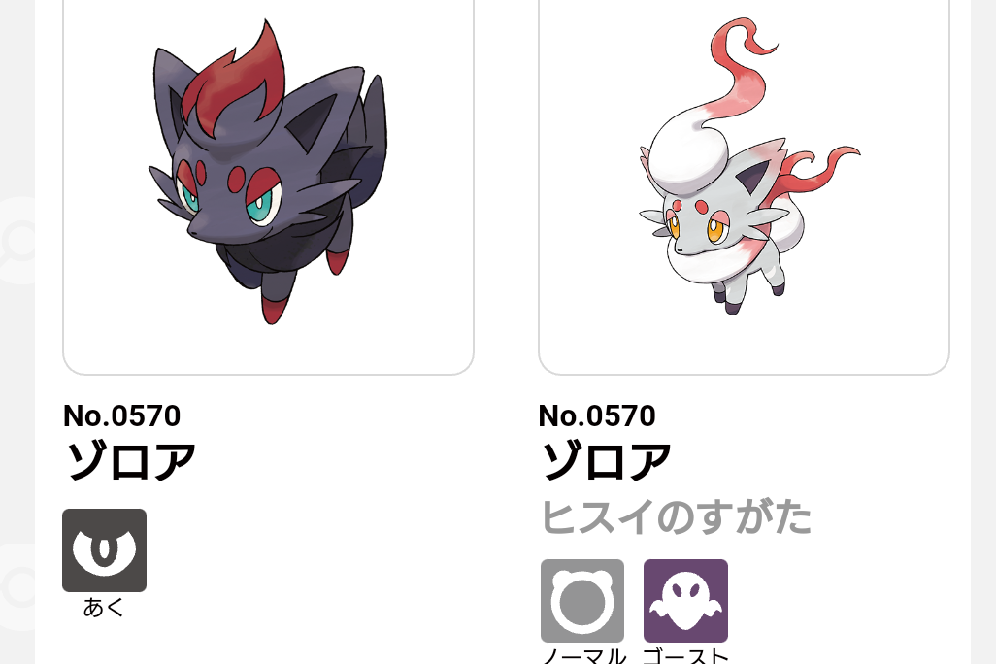
Task: Click dark Zorua's red-tipped front paw
Action: [273, 307]
